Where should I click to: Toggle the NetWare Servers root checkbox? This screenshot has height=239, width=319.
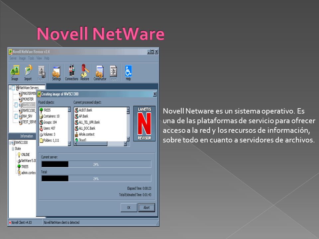(13, 88)
